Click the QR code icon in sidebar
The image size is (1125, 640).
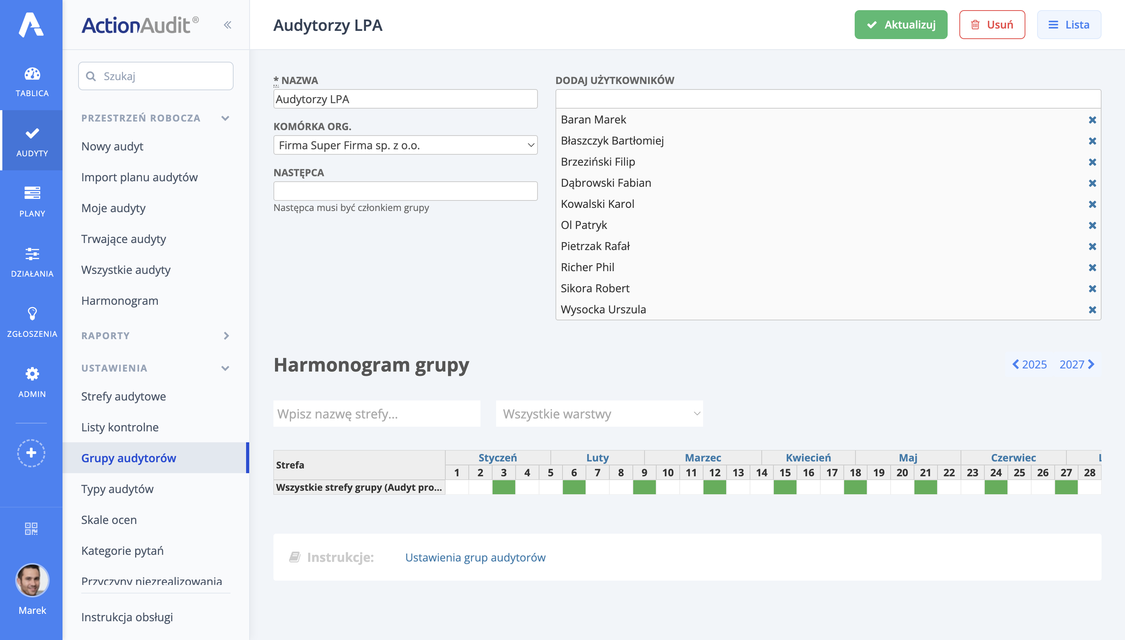[x=31, y=529]
